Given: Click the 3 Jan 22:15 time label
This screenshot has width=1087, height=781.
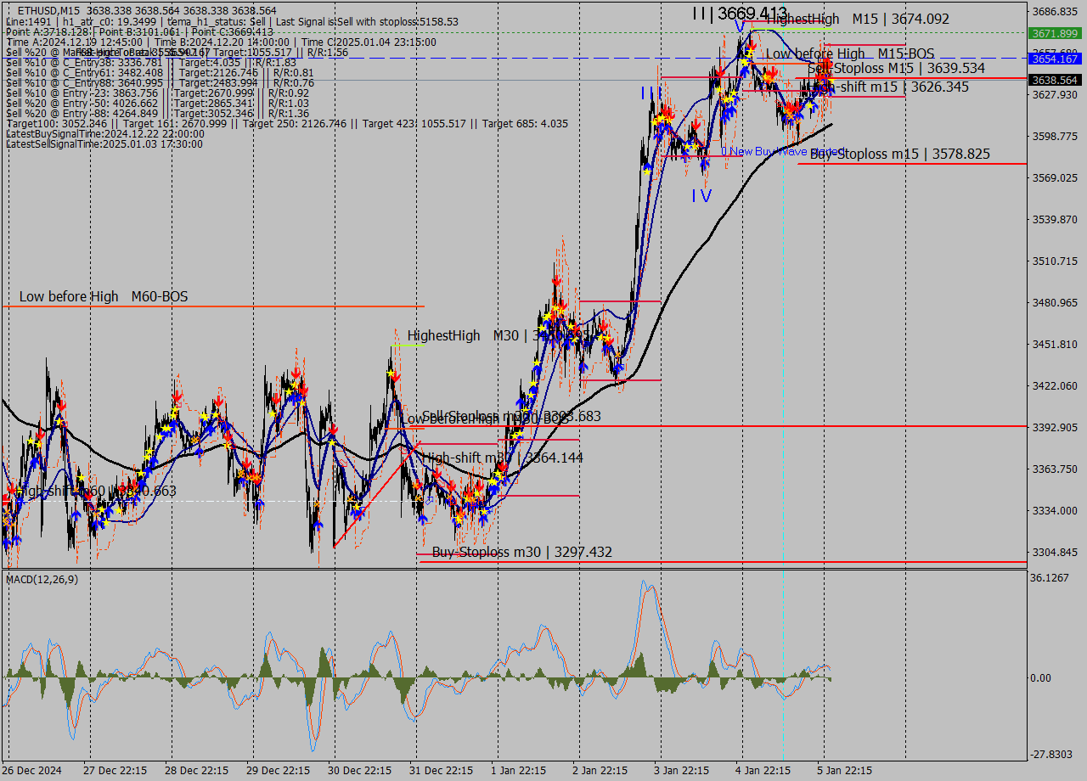Looking at the screenshot, I should (682, 770).
